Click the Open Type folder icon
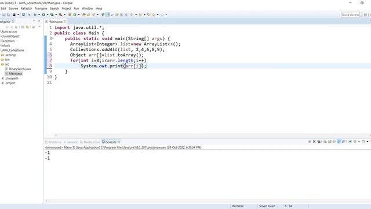 pyautogui.click(x=83, y=15)
